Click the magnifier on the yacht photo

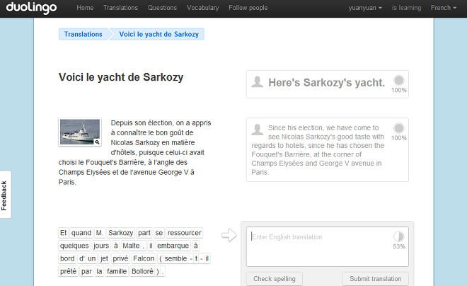[97, 142]
